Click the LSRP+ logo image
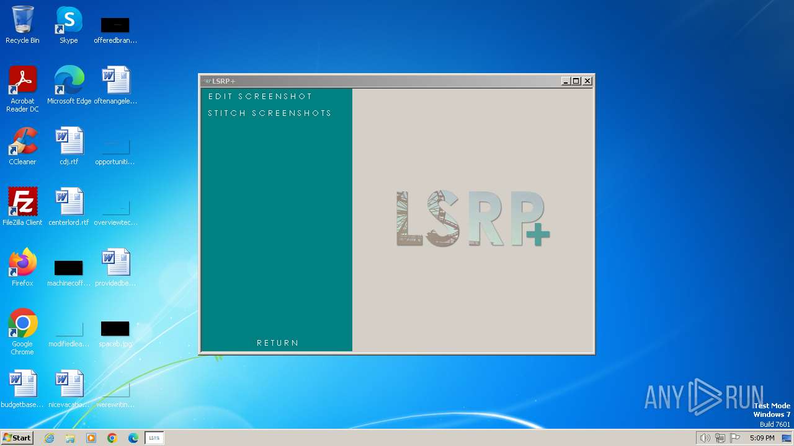794x446 pixels. 473,219
